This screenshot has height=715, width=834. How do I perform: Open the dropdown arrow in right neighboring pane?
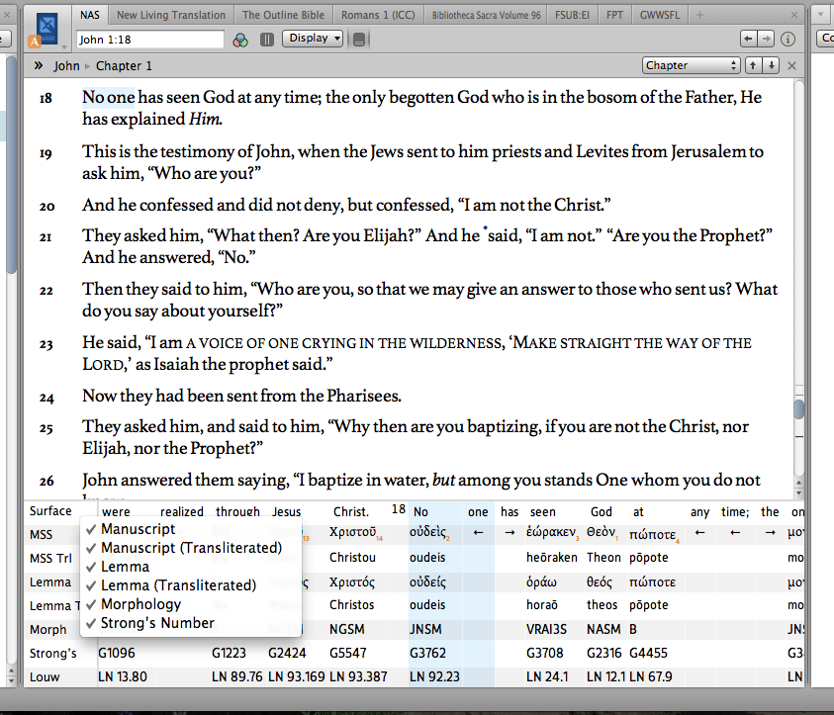(821, 15)
